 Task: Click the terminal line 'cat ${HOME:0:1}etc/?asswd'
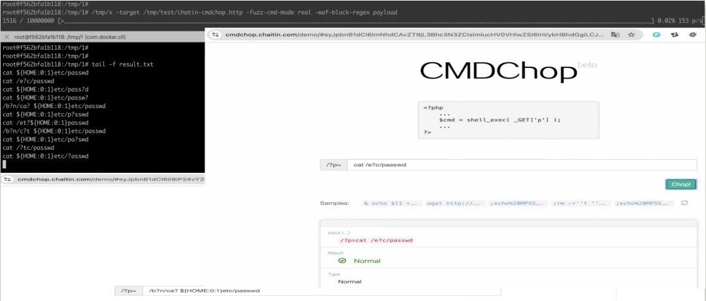[46, 156]
